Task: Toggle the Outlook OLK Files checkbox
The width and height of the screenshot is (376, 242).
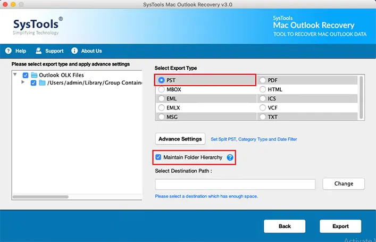Action: coord(26,76)
